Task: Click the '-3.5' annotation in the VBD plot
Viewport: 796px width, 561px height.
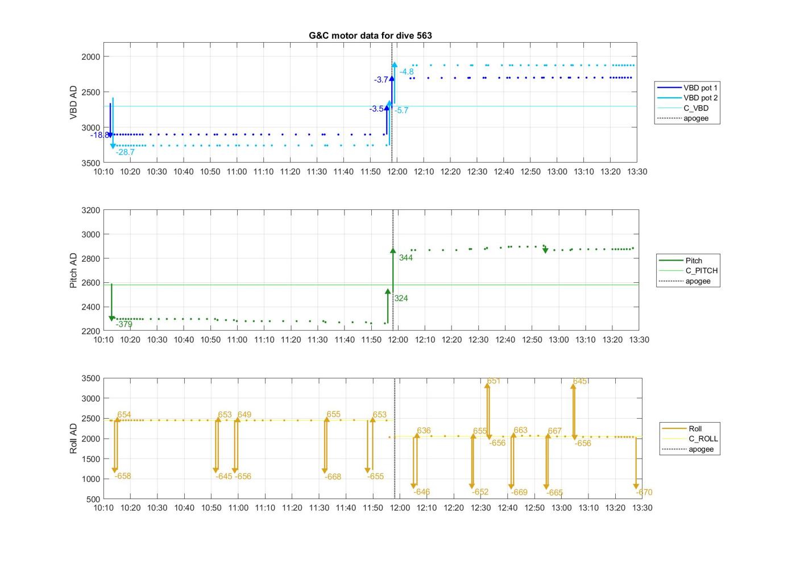Action: click(376, 109)
